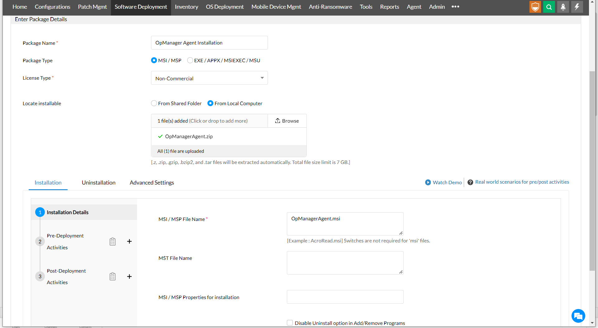Click the Browse upload button
The height and width of the screenshot is (328, 598).
point(287,121)
